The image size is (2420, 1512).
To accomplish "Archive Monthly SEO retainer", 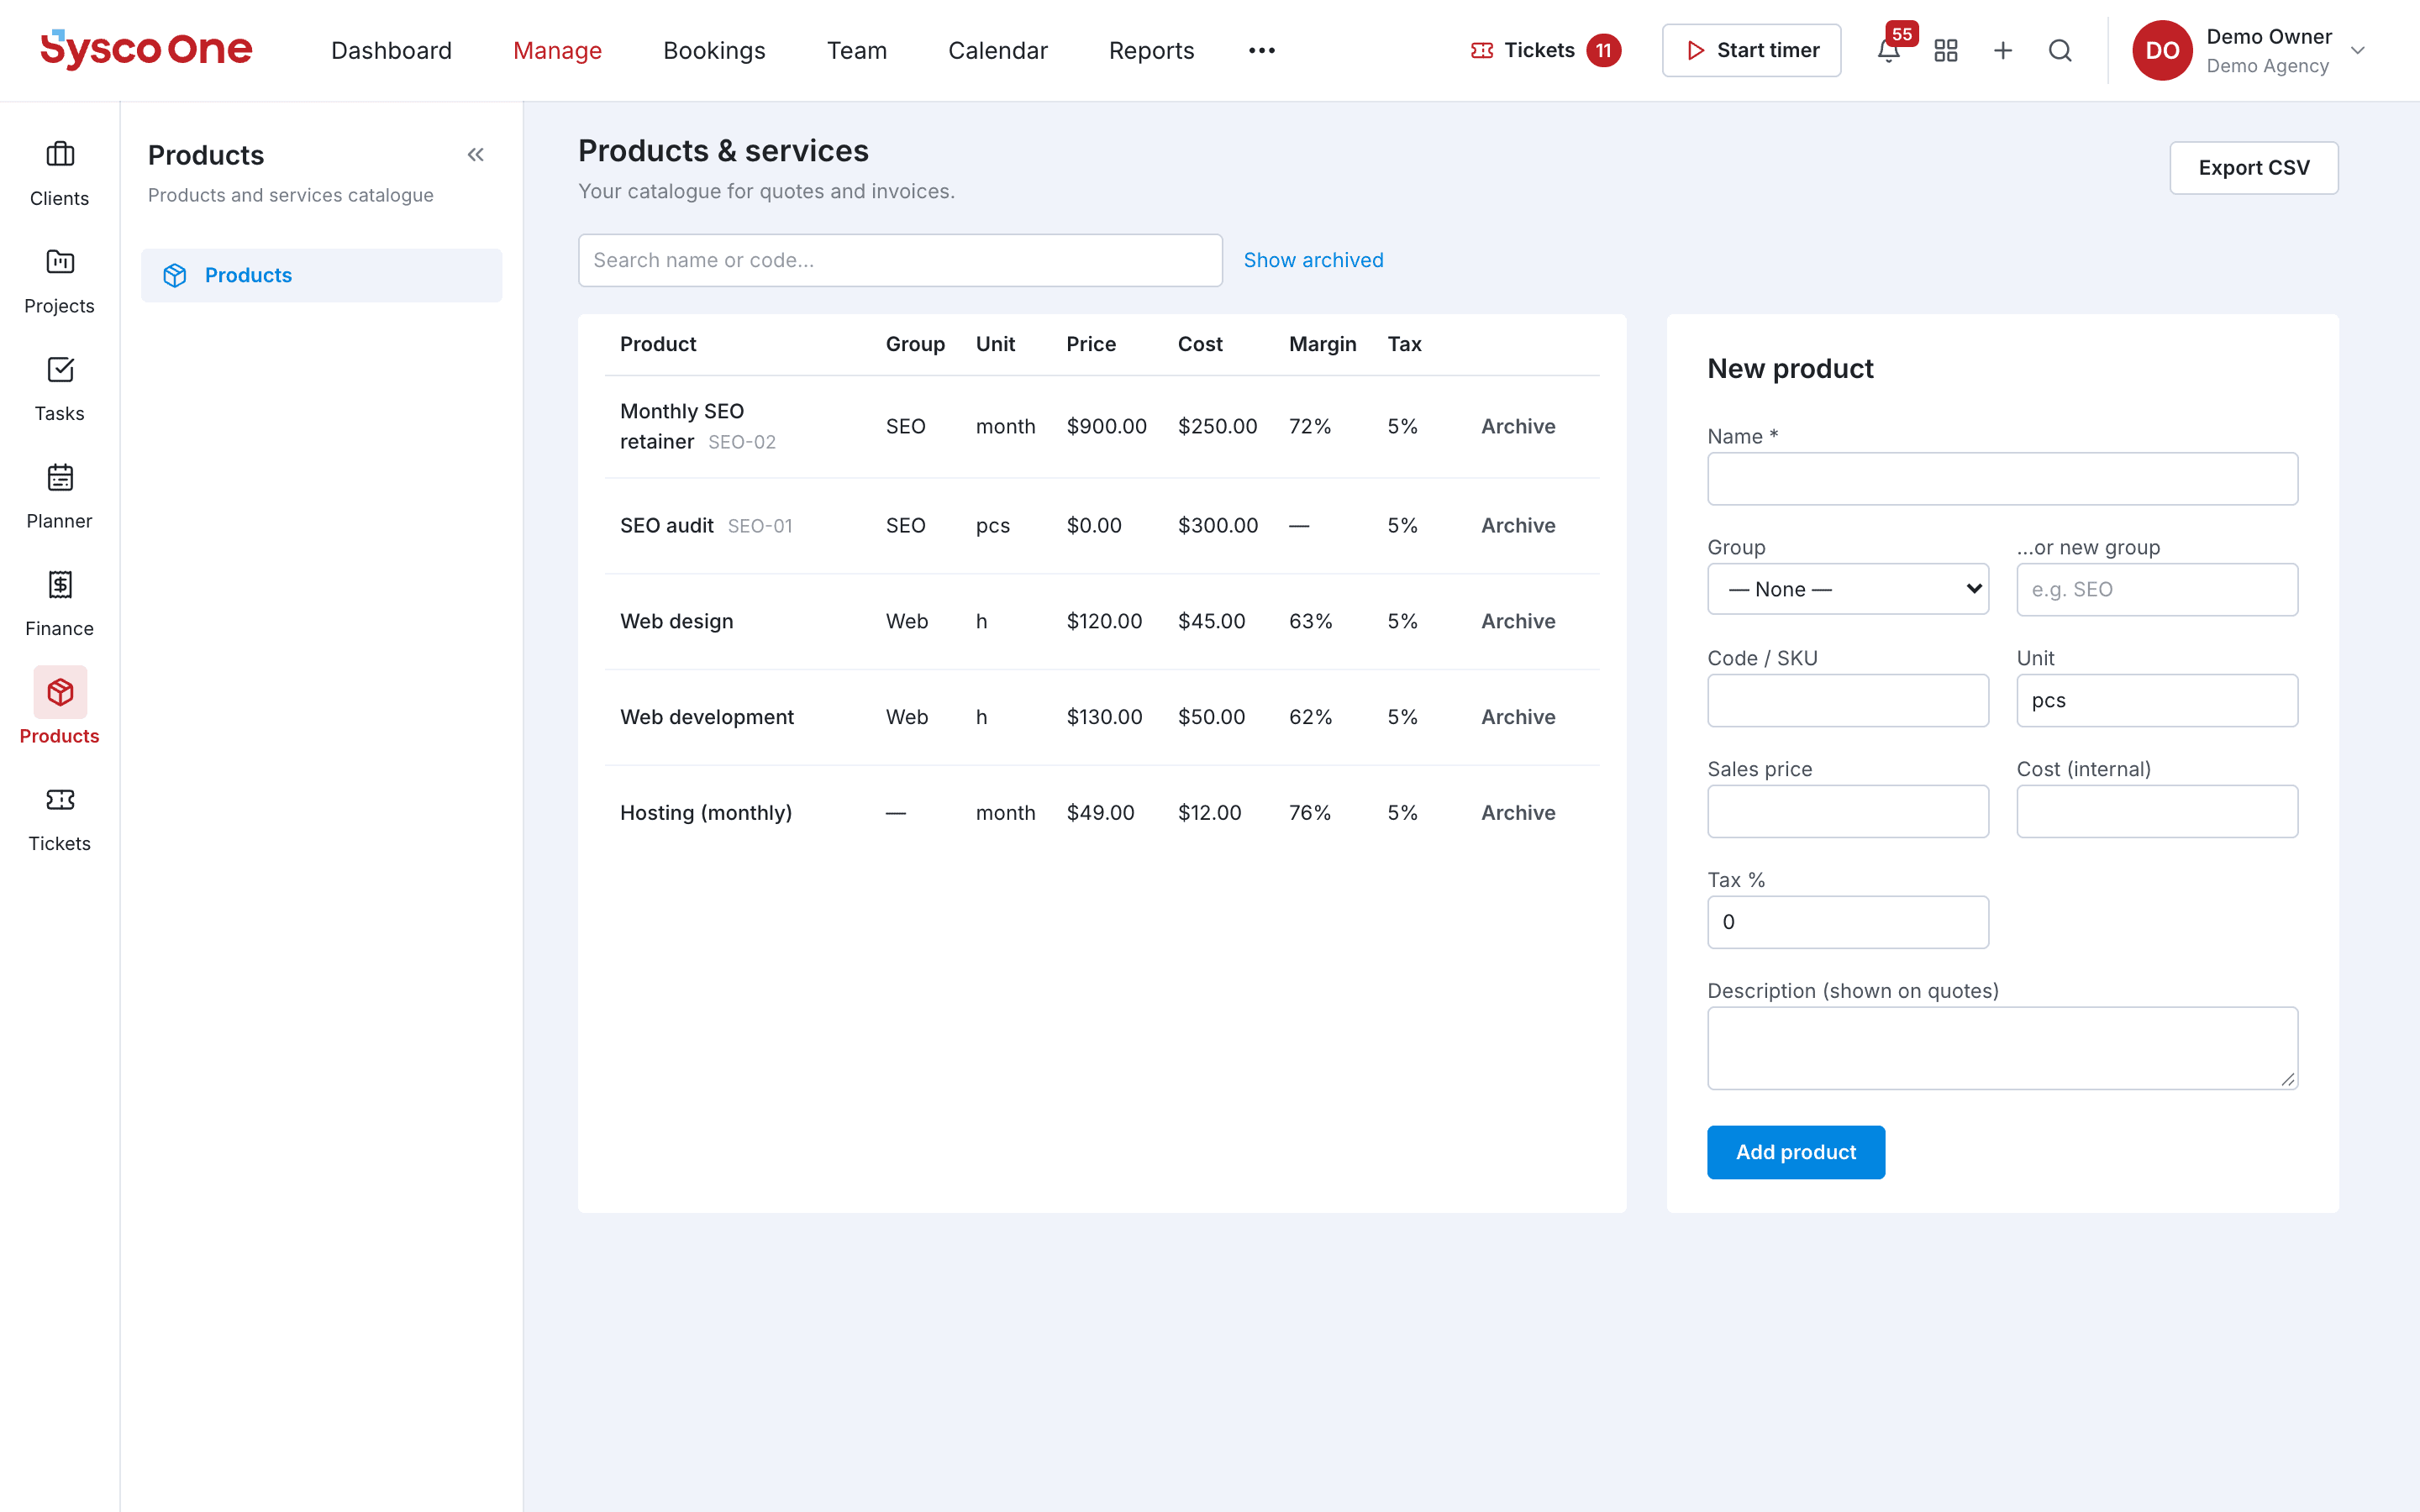I will point(1517,426).
